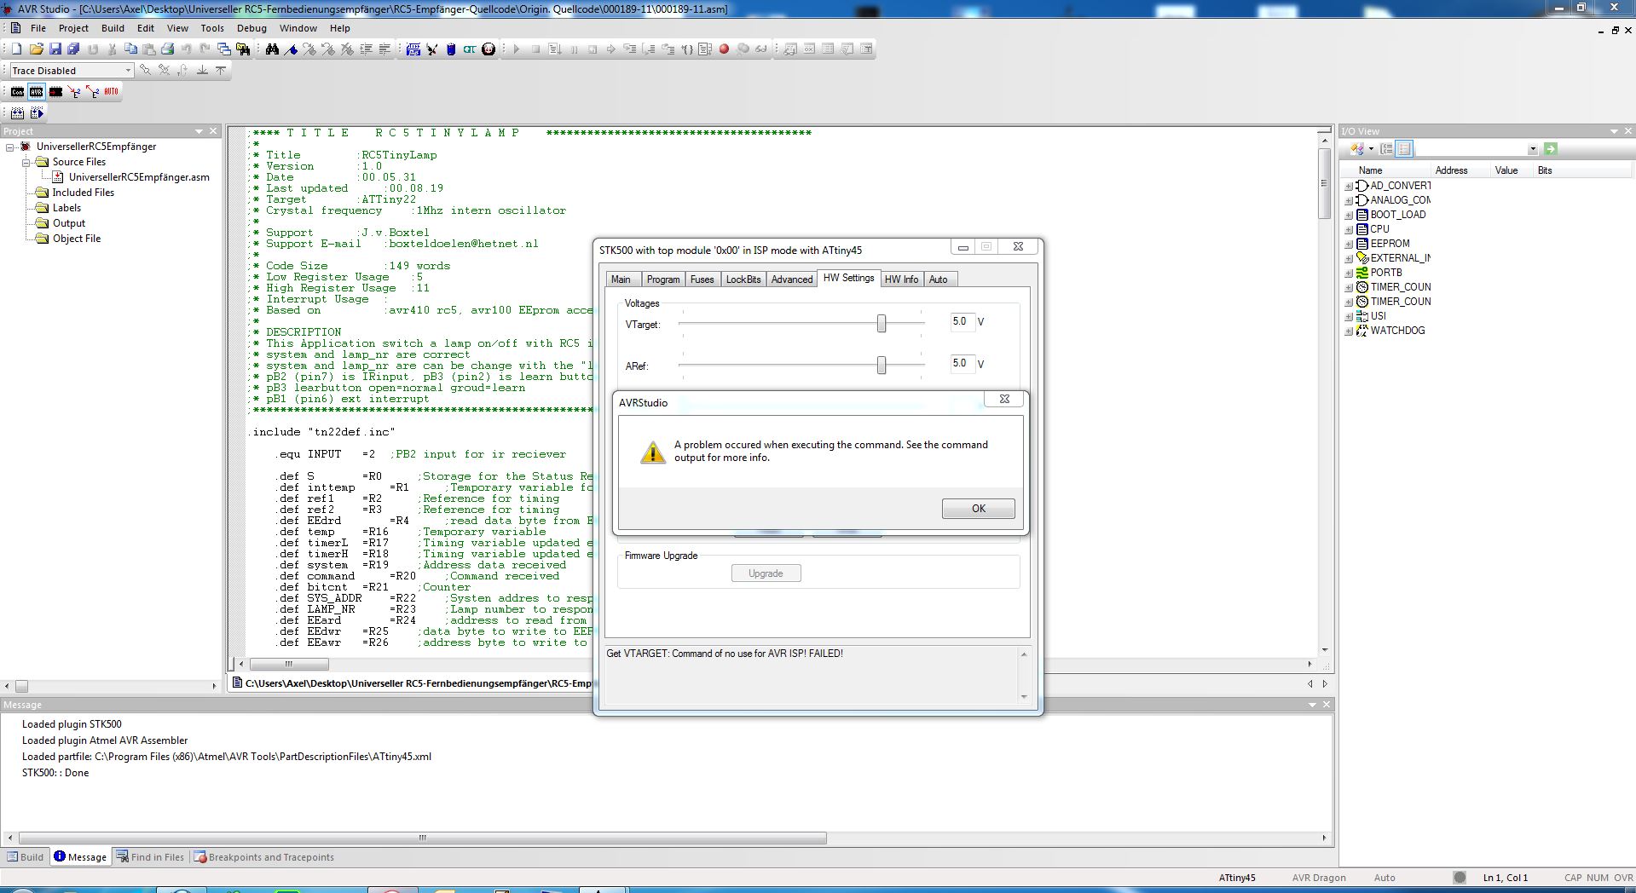Click the Message pane horizontal scrollbar
The image size is (1636, 893).
(423, 838)
